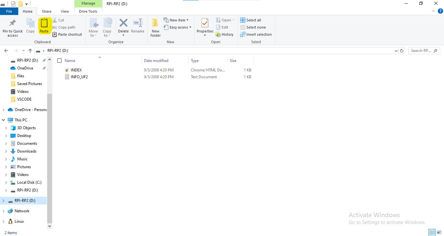
Task: Click the Cut scissors icon
Action: click(55, 20)
